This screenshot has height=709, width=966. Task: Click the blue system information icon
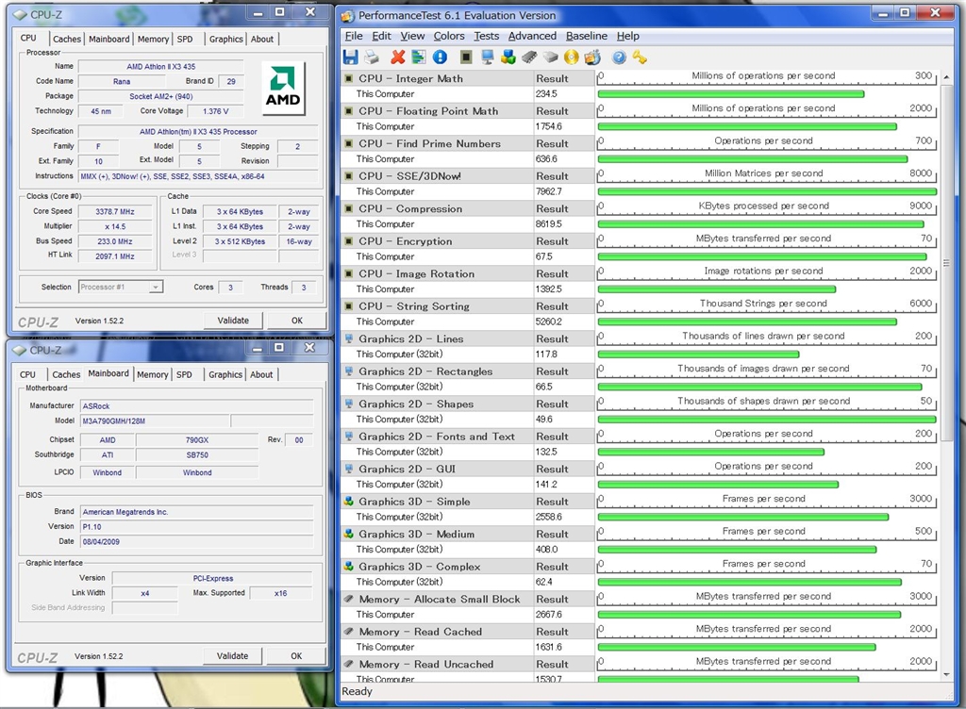tap(440, 57)
